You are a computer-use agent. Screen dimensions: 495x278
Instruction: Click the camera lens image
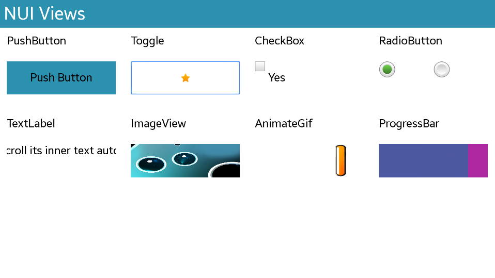coord(185,160)
